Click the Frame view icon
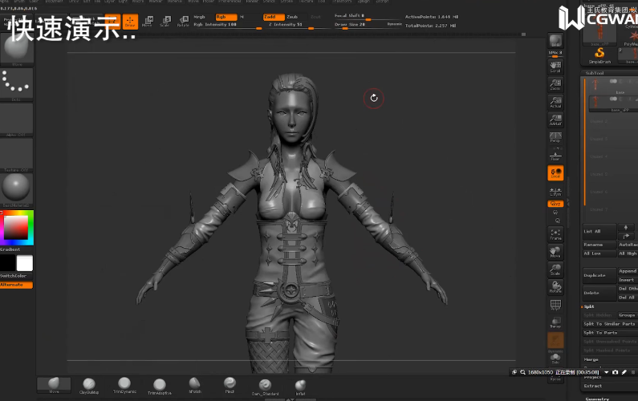 [555, 233]
